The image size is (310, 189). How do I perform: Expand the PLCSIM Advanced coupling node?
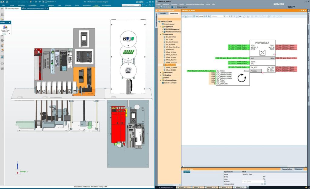click(x=162, y=29)
